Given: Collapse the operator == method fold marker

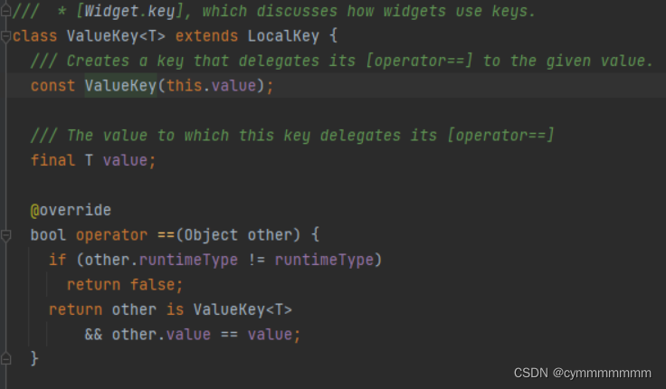Looking at the screenshot, I should pyautogui.click(x=6, y=236).
